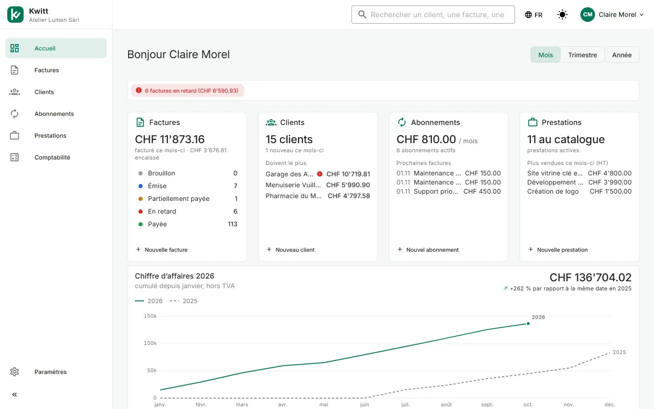Click the Abonnements card cycle icon

tap(402, 122)
